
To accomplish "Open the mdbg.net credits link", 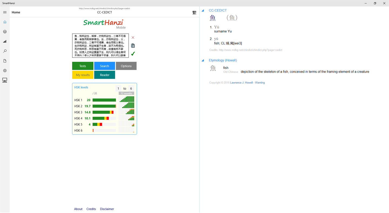I will pos(250,50).
